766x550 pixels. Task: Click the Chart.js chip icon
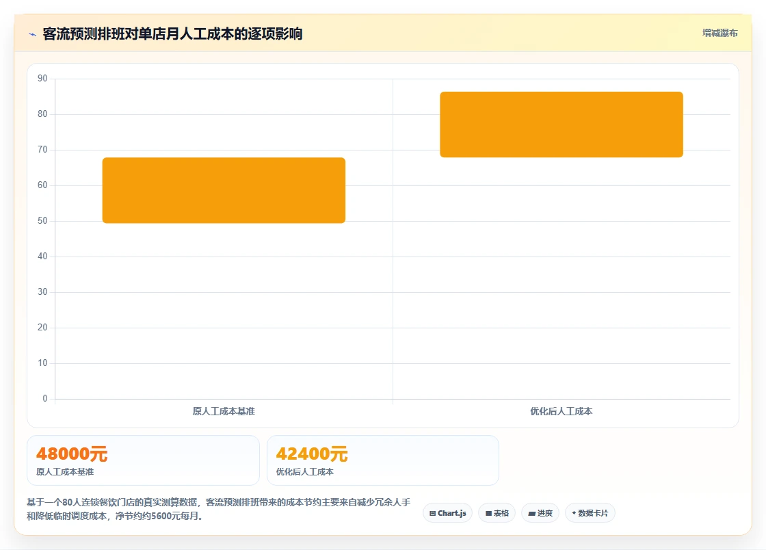(x=432, y=513)
